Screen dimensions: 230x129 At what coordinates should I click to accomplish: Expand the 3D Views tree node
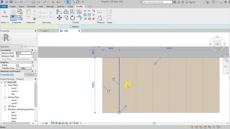[x=5, y=106]
